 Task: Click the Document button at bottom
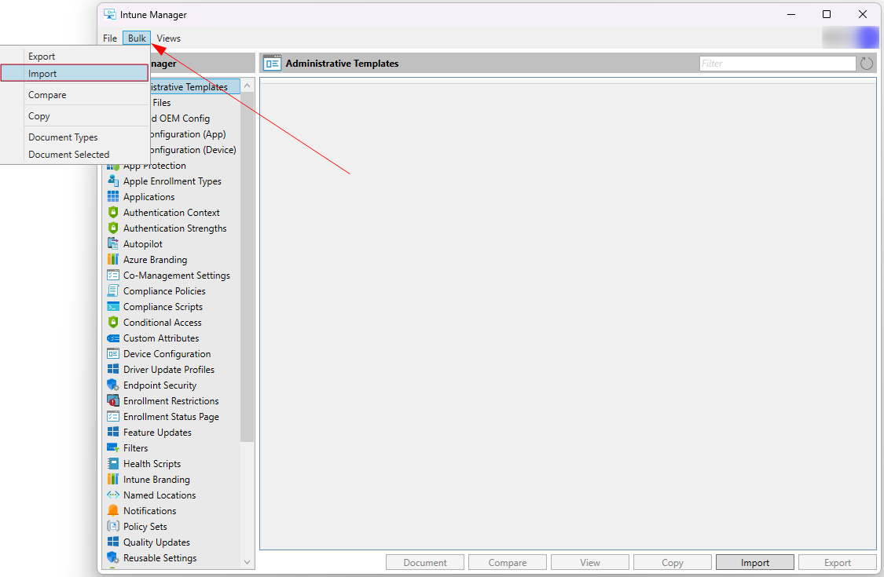pyautogui.click(x=425, y=562)
